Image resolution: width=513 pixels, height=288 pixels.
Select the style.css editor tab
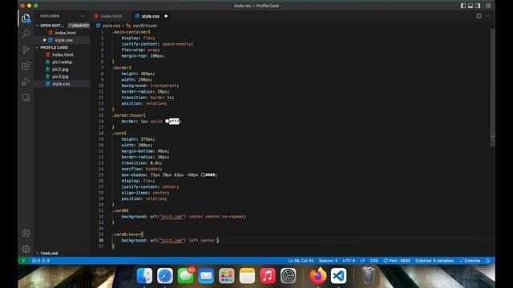[x=151, y=16]
